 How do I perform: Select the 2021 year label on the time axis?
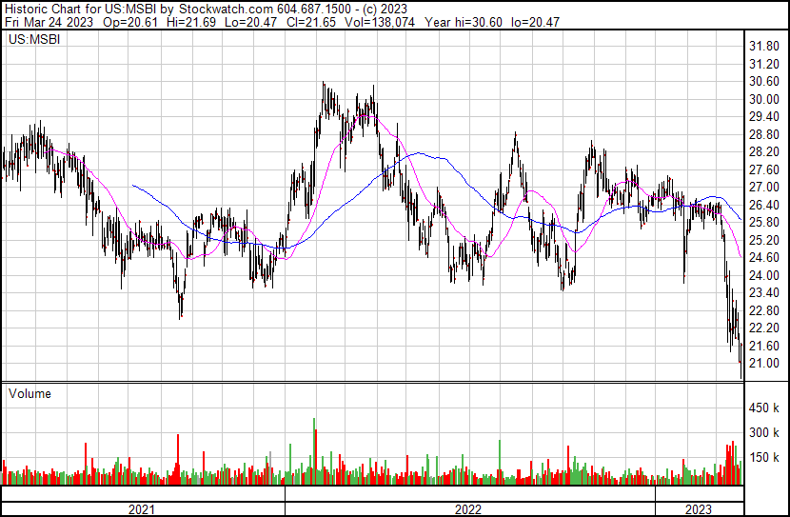tap(142, 509)
